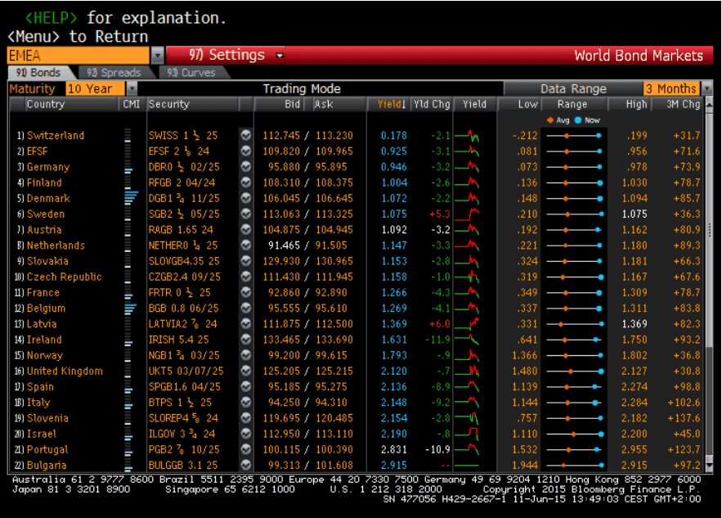The width and height of the screenshot is (722, 518).
Task: Switch to the Spreads tab
Action: click(x=109, y=73)
